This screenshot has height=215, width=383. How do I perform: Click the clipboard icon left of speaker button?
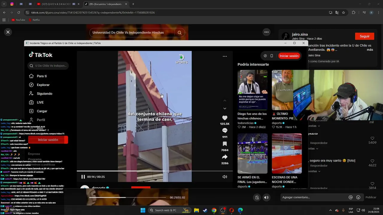point(257,197)
